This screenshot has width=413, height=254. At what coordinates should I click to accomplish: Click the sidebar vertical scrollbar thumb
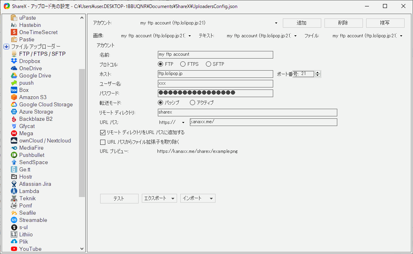click(x=82, y=133)
